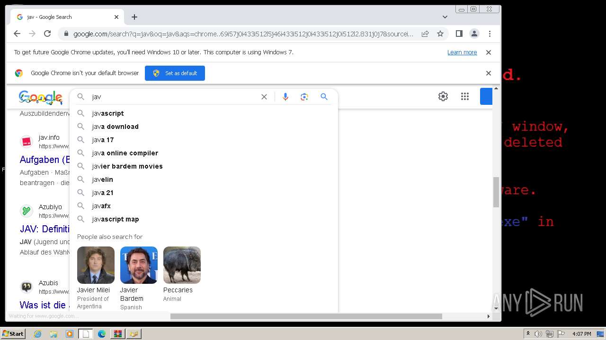Screen dimensions: 606x340
Task: Click the jav.info site favicon
Action: [x=27, y=141]
